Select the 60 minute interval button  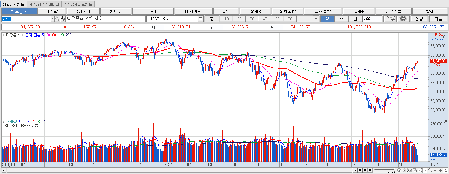click(290, 19)
